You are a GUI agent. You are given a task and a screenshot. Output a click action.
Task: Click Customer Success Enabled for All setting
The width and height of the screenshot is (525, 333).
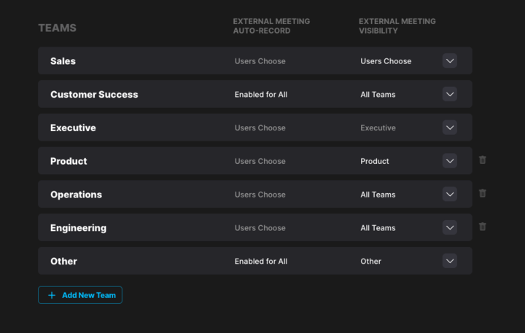point(261,95)
